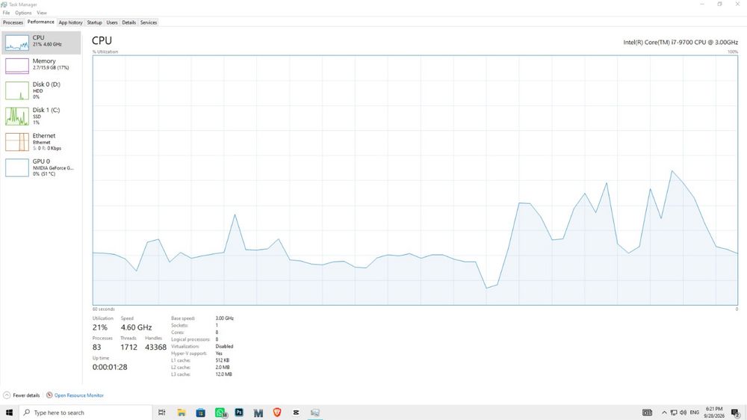Click the 4.60 GHz speed value
747x420 pixels.
tap(136, 327)
